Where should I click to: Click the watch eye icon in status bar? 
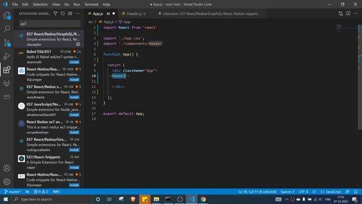pyautogui.click(x=27, y=192)
